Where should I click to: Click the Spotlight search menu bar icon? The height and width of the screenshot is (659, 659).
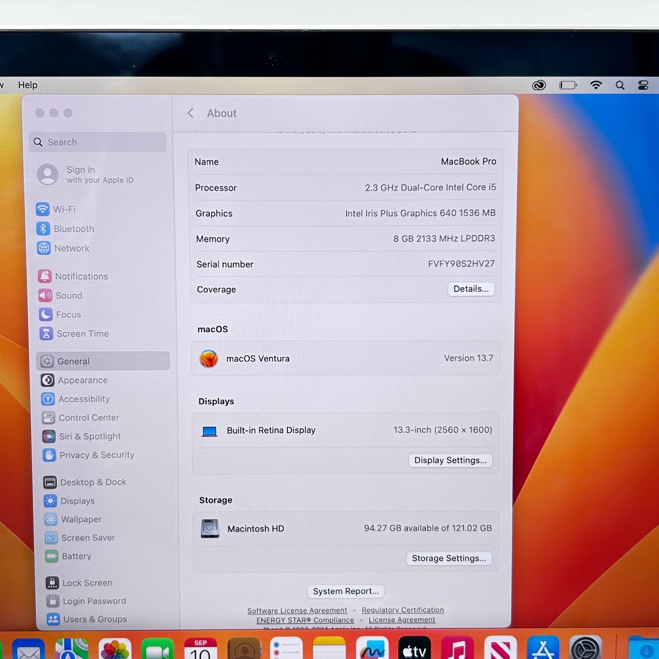pyautogui.click(x=620, y=85)
